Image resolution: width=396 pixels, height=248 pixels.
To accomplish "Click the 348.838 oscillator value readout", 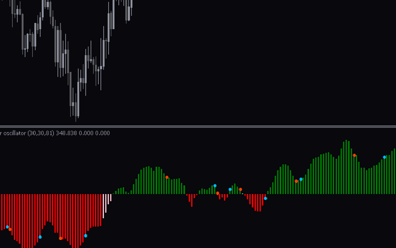I will coord(67,133).
